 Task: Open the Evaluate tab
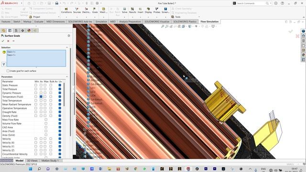pos(39,21)
